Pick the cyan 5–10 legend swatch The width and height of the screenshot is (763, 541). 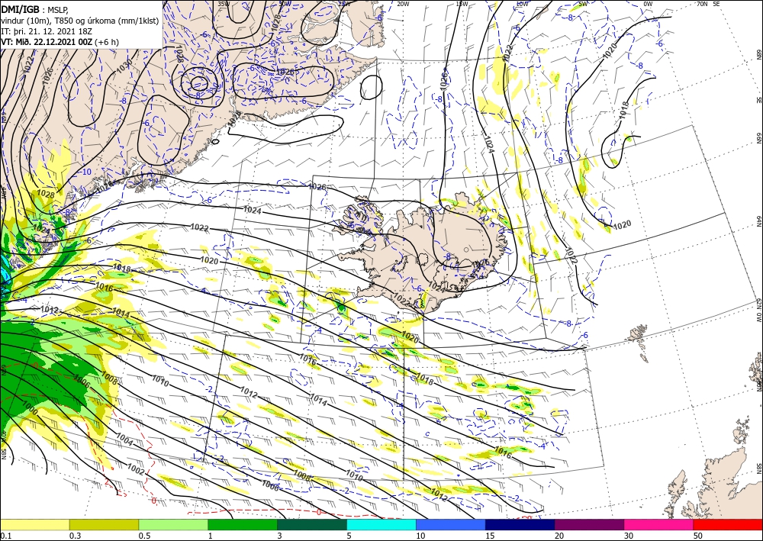tap(381, 524)
